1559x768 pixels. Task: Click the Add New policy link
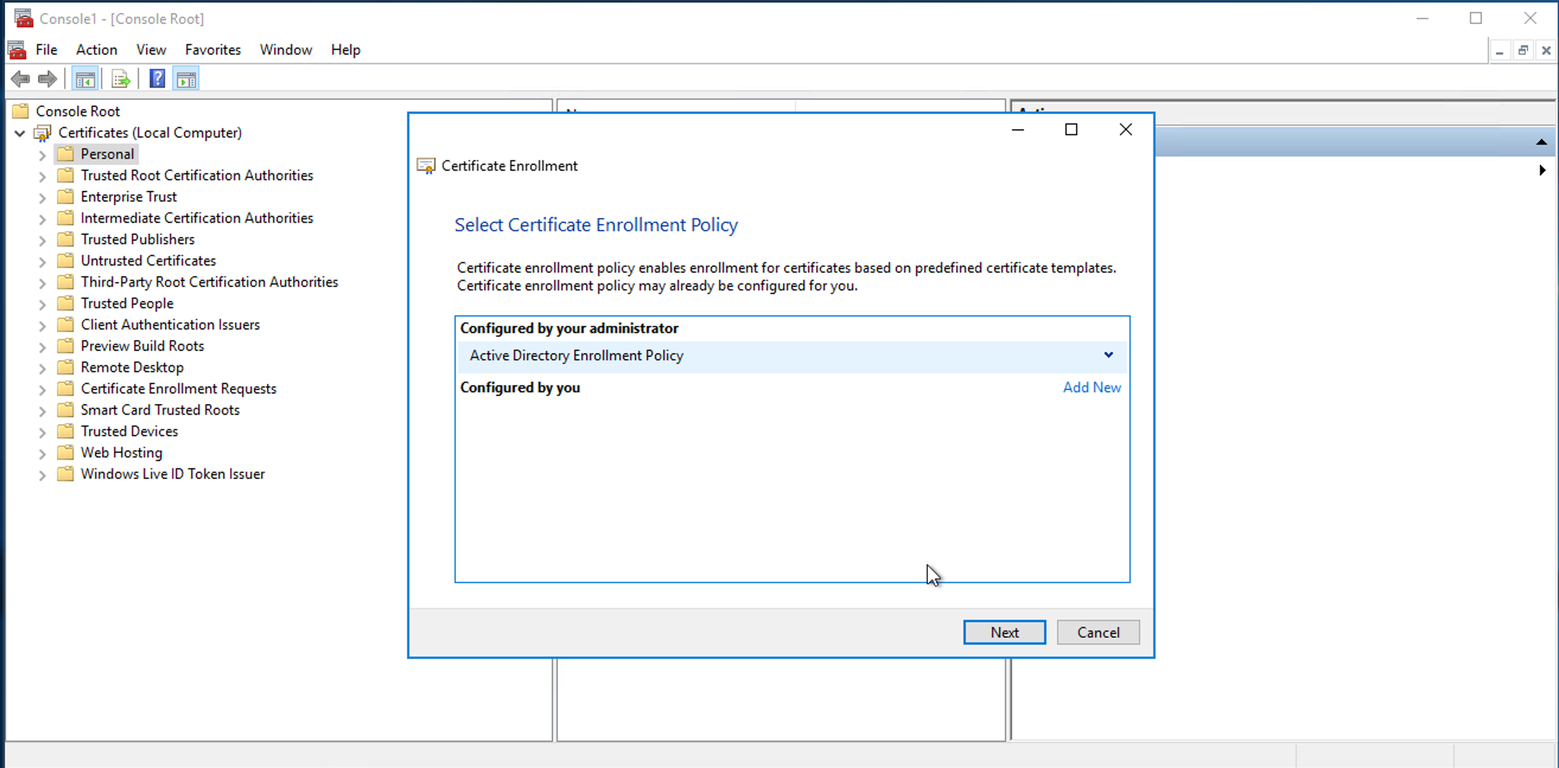click(x=1092, y=387)
